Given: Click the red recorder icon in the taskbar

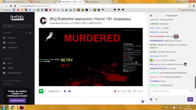Looking at the screenshot, I should pyautogui.click(x=21, y=107).
